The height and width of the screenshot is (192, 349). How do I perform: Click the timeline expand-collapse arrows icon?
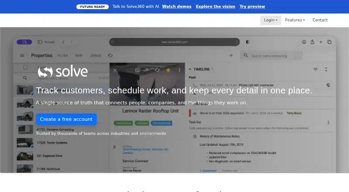(326, 69)
